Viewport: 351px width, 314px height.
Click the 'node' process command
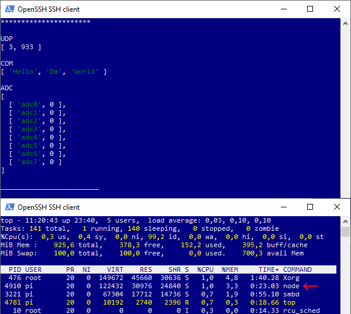(291, 286)
